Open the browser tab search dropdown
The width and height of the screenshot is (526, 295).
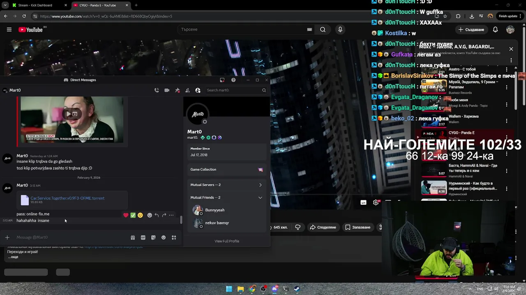(x=5, y=5)
